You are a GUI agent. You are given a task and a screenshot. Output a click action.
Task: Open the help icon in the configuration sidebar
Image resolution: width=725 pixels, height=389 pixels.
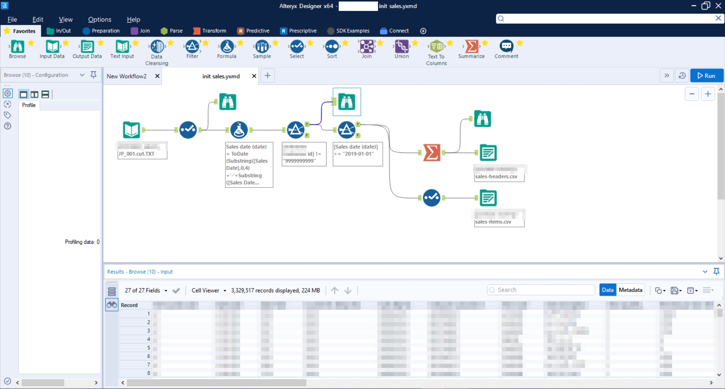coord(8,126)
